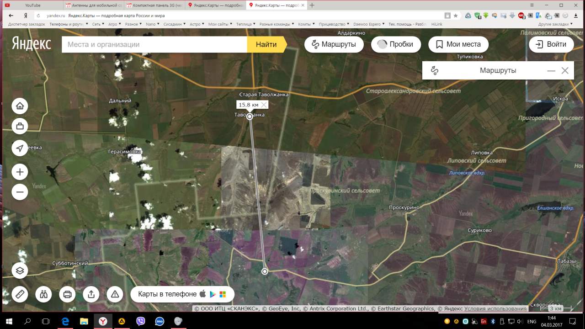Select the ruler distance measurement tool

[x=20, y=294]
